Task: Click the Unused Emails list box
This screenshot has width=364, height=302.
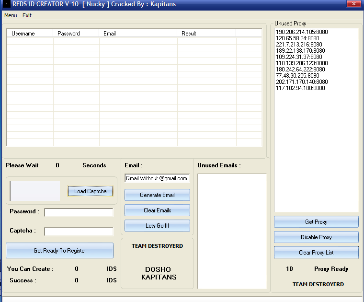Action: click(232, 231)
